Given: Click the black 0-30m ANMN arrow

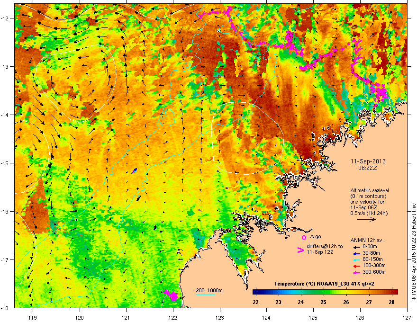Looking at the screenshot, I should point(356,247).
